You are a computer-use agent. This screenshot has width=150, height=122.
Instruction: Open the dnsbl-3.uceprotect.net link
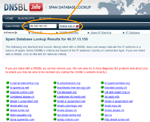coord(118,101)
